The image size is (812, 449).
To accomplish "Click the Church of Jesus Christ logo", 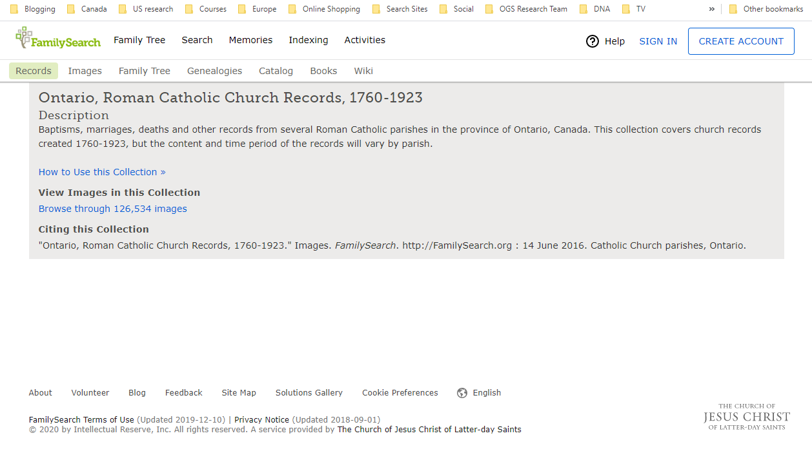I will [747, 417].
